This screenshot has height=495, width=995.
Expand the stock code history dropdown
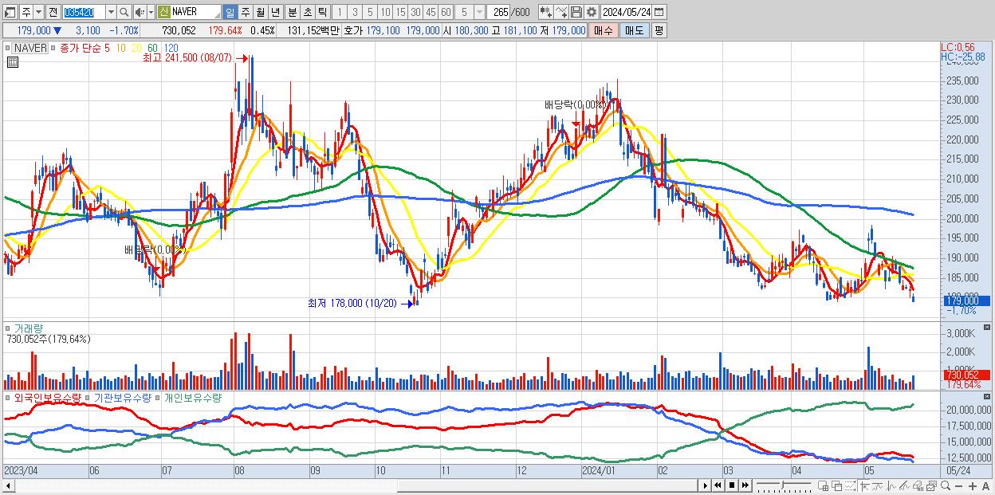point(111,13)
